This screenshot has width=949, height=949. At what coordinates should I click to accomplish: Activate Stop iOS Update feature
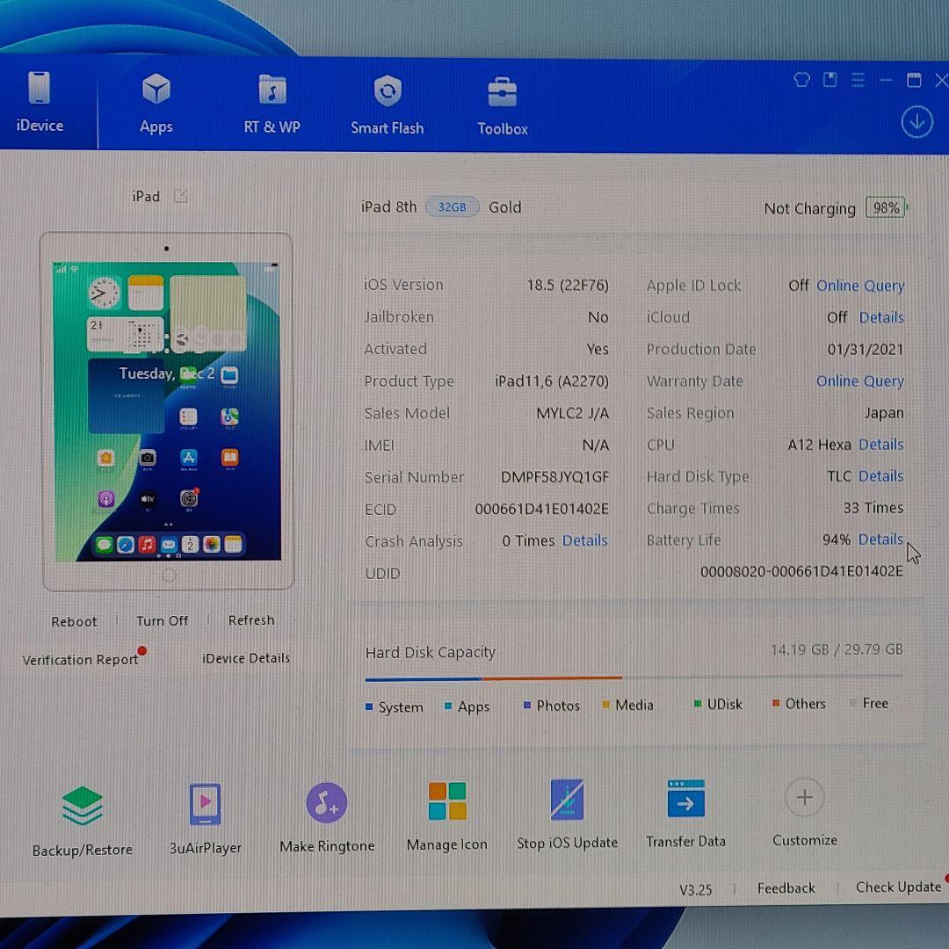pos(568,813)
